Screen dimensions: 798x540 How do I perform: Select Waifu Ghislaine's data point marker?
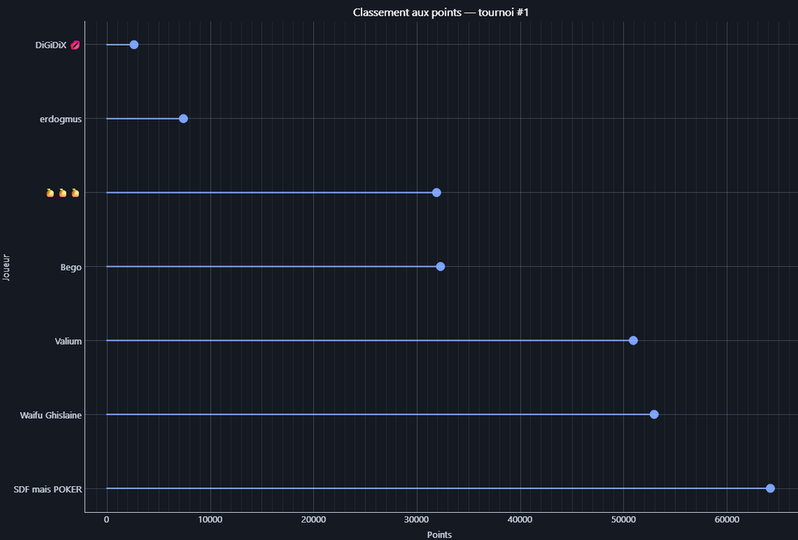point(654,415)
